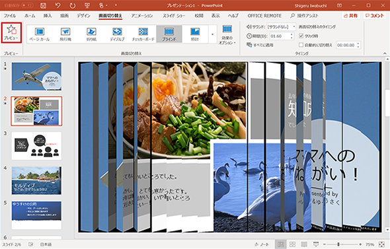Click Start From Beginning slideshow icon
The image size is (390, 249).
[x=87, y=5]
